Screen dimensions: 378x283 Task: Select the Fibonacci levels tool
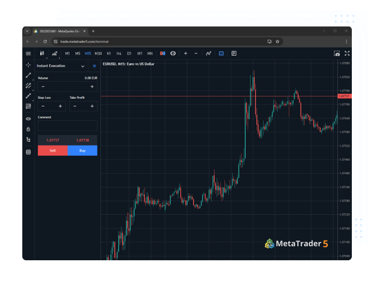click(28, 106)
